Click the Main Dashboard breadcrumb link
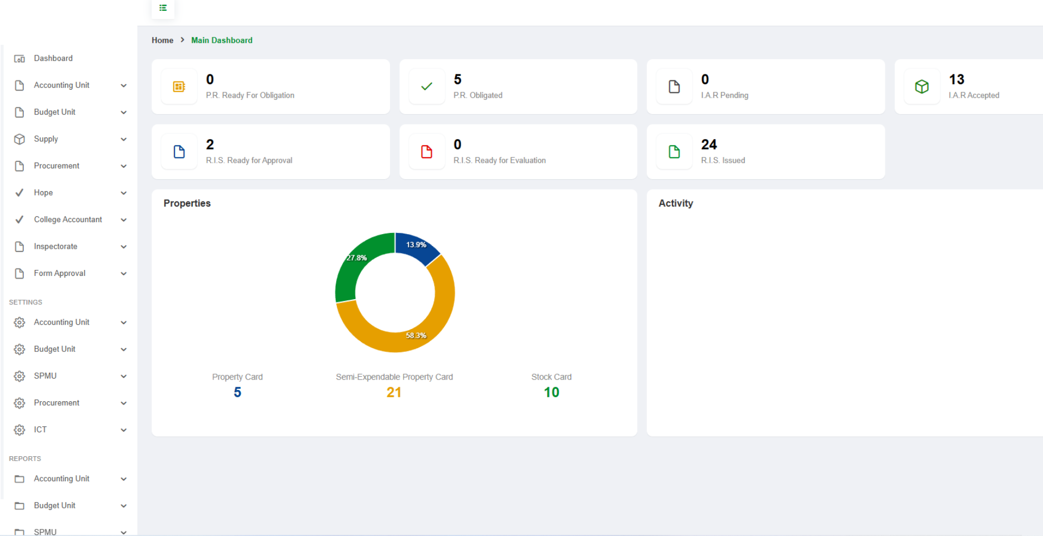Image resolution: width=1043 pixels, height=536 pixels. (222, 40)
